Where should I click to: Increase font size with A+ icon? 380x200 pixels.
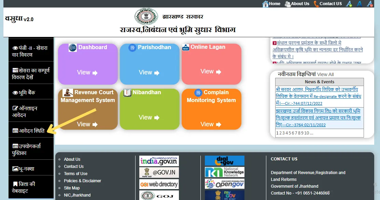[x=349, y=4]
